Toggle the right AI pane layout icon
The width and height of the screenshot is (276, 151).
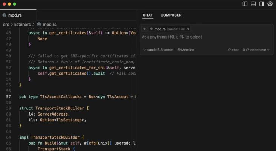click(x=262, y=4)
